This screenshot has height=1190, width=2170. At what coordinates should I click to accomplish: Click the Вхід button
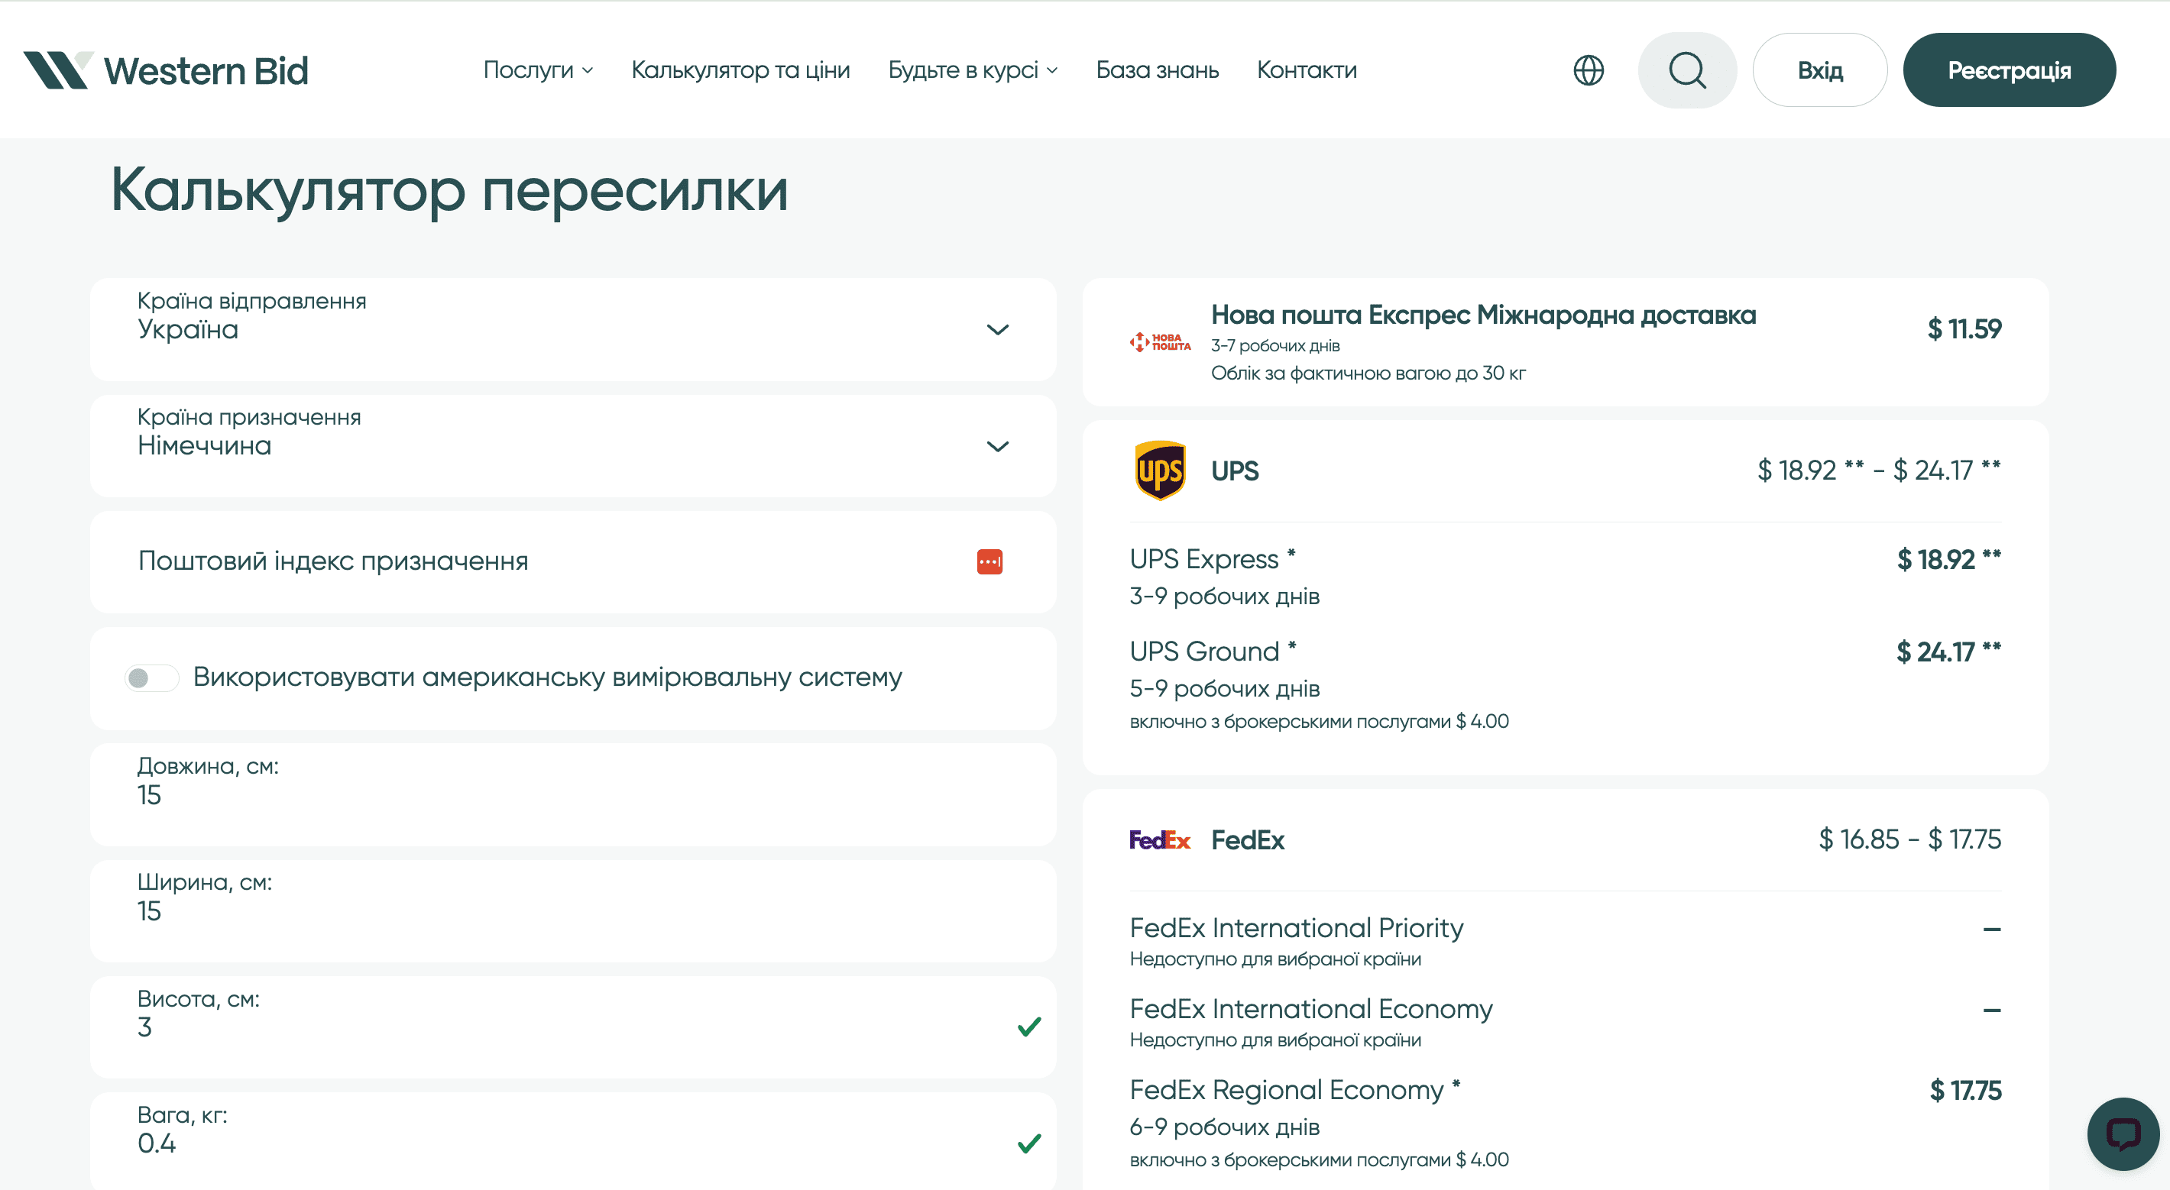click(1819, 70)
